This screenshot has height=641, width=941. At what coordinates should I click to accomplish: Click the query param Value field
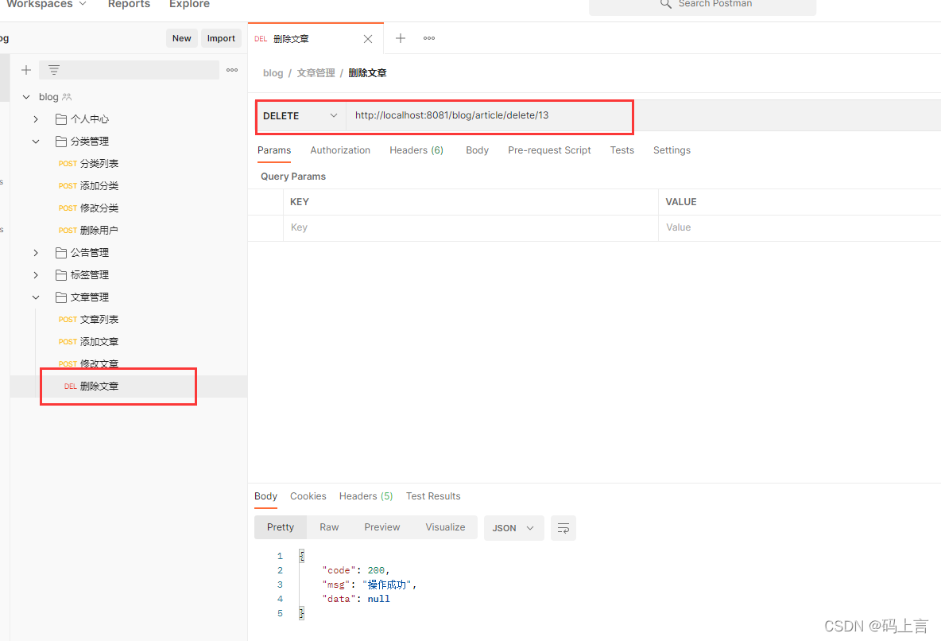tap(800, 227)
